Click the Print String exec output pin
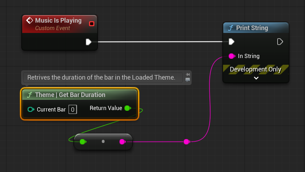305x172 pixels. [280, 42]
